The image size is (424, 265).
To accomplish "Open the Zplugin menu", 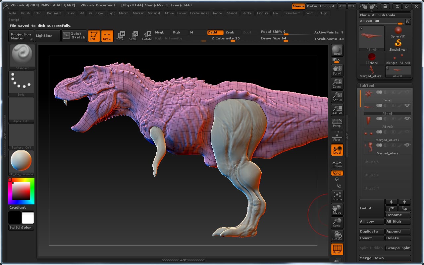I will (322, 13).
